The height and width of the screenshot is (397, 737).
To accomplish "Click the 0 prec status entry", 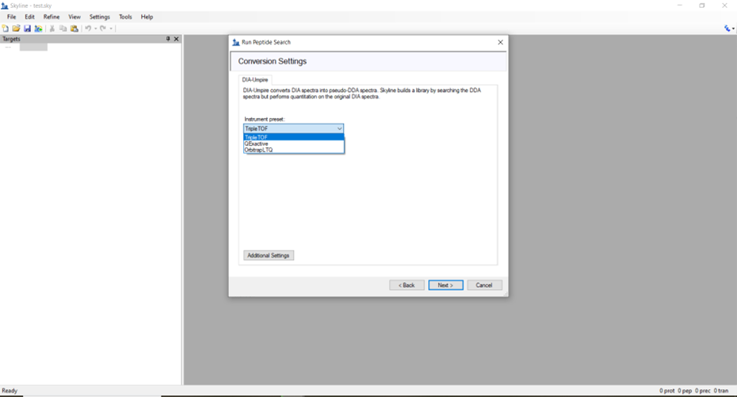I will pos(703,391).
